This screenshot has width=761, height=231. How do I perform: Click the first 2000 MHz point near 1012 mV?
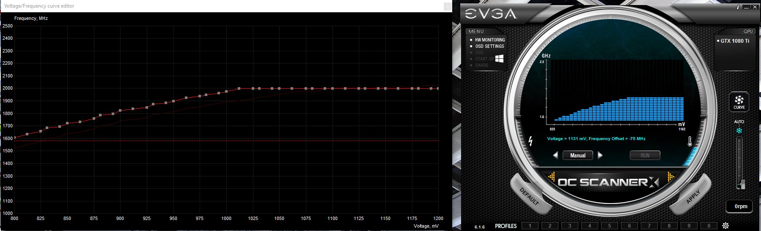[x=239, y=88]
